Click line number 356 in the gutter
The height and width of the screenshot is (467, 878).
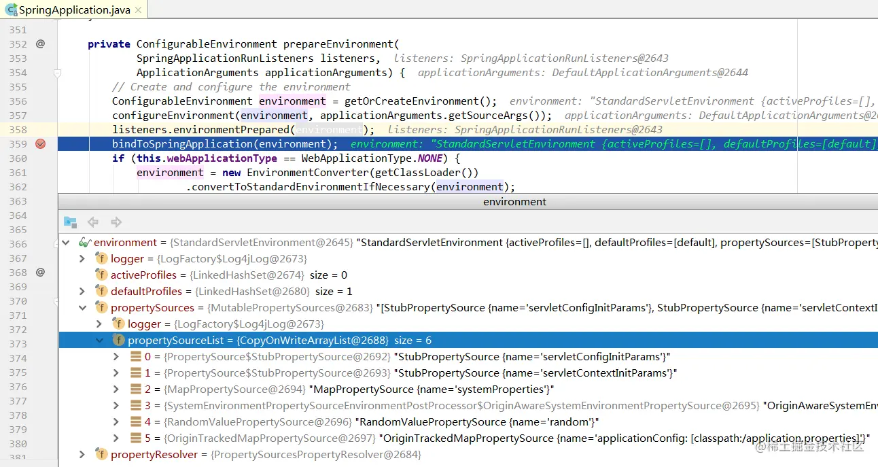[18, 101]
